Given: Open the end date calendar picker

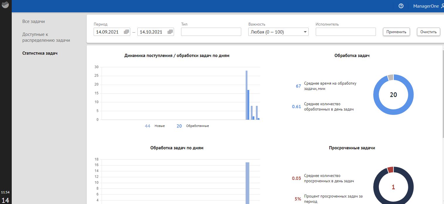Looking at the screenshot, I should pyautogui.click(x=170, y=32).
